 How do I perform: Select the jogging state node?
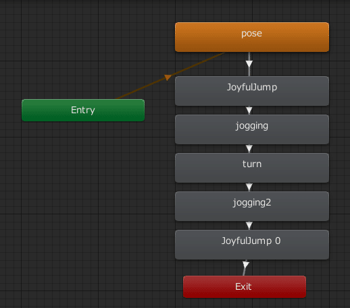252,129
